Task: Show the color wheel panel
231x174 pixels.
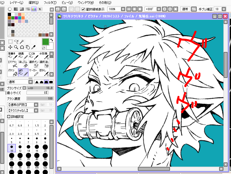Action: 10,9
